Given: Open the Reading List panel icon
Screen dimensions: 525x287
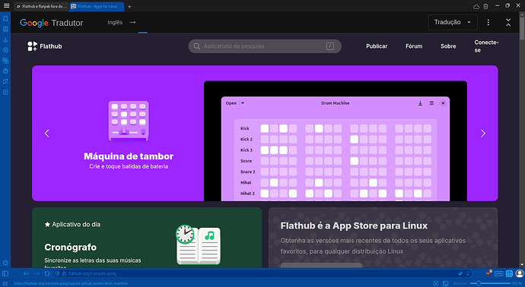Looking at the screenshot, I should coord(5,29).
